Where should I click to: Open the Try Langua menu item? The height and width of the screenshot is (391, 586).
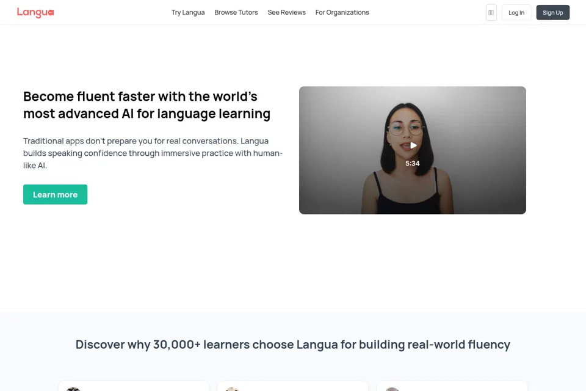click(x=188, y=12)
